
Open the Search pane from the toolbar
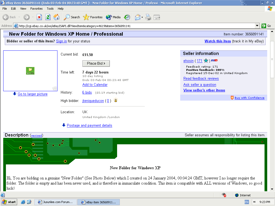tap(71, 17)
